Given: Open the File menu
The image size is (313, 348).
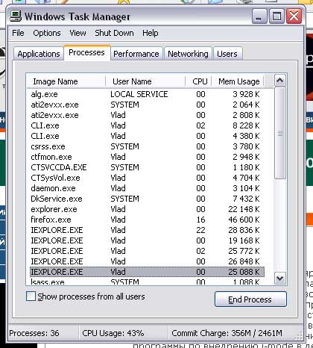Looking at the screenshot, I should [x=18, y=33].
